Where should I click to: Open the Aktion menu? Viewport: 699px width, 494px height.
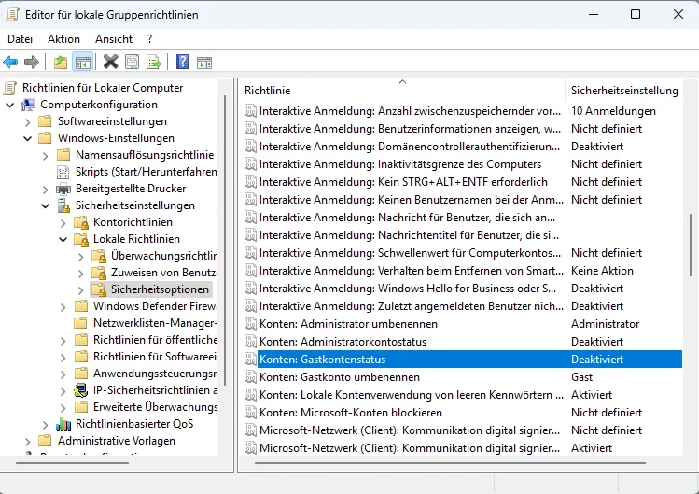click(63, 39)
